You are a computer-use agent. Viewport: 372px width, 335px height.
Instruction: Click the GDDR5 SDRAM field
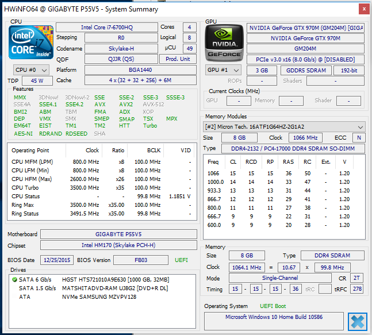(306, 71)
